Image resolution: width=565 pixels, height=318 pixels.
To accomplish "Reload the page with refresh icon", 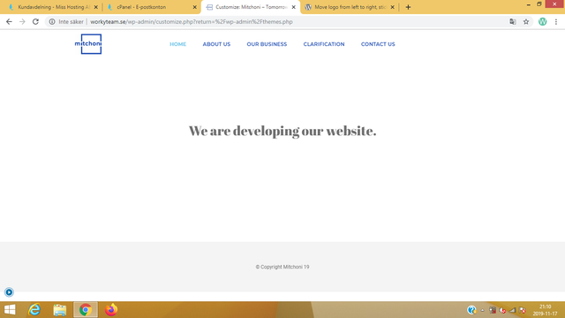I will (x=35, y=21).
